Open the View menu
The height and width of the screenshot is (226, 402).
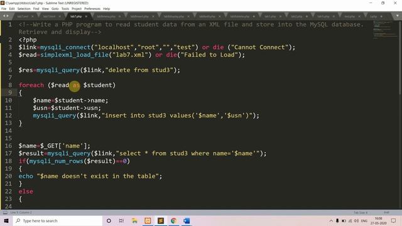point(45,9)
